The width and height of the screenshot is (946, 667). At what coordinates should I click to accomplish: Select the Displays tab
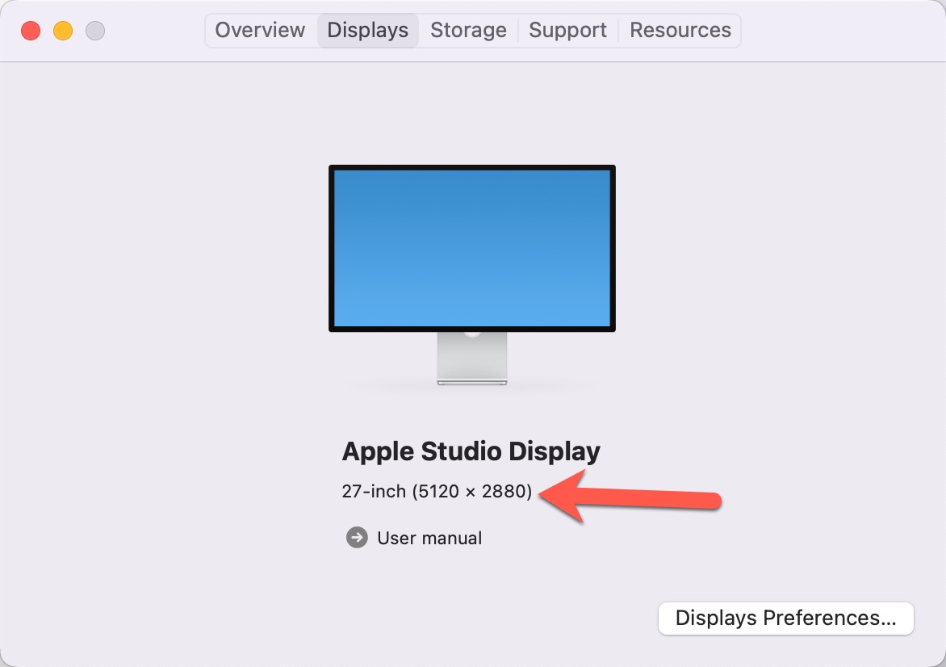(368, 31)
